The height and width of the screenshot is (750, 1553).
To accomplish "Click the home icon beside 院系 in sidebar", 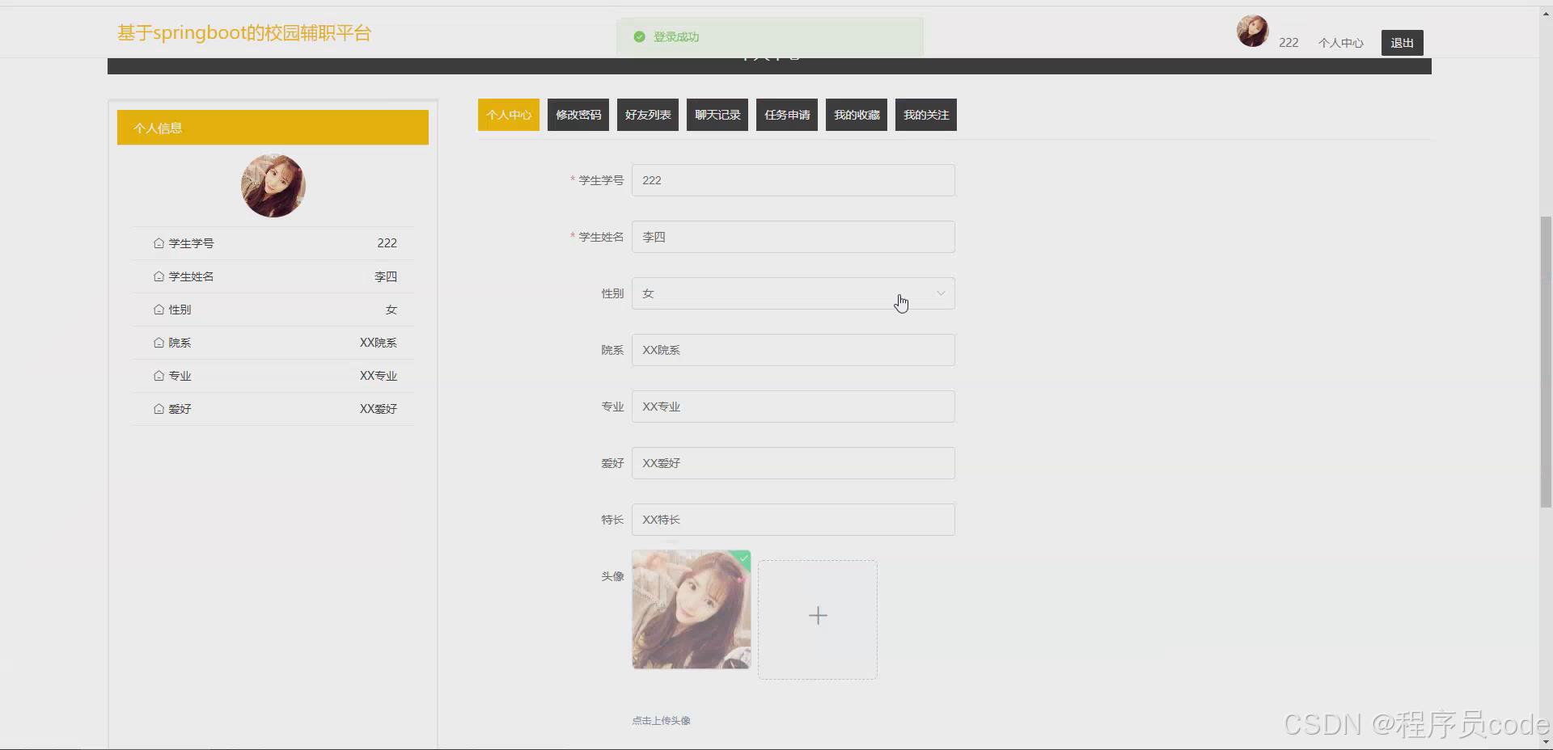I will [x=159, y=343].
